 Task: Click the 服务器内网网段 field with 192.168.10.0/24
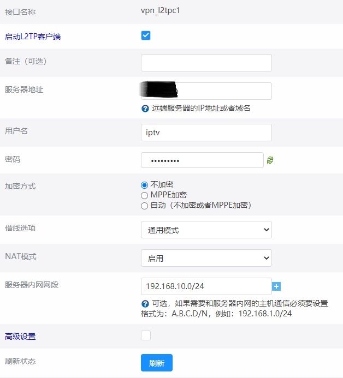pyautogui.click(x=206, y=286)
